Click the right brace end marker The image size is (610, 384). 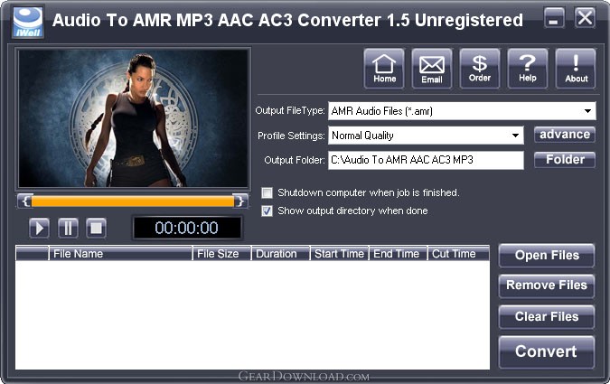click(240, 201)
